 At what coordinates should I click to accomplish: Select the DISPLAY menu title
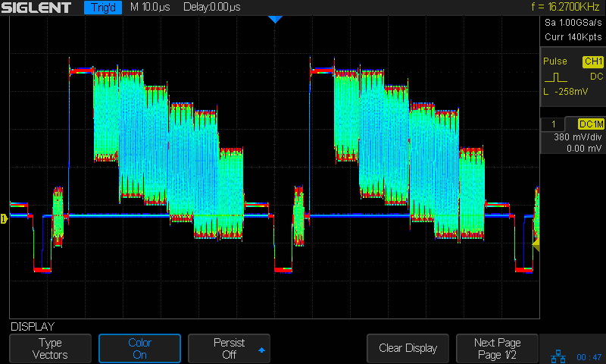coord(33,327)
